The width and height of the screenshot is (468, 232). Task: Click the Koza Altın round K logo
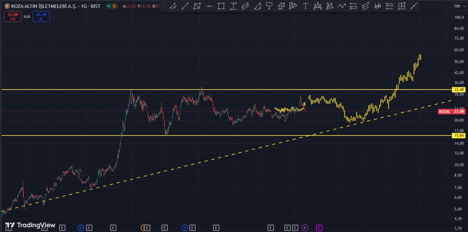pyautogui.click(x=6, y=6)
